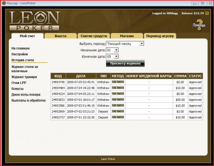Click the LeonPoker title bar app icon

point(4,3)
